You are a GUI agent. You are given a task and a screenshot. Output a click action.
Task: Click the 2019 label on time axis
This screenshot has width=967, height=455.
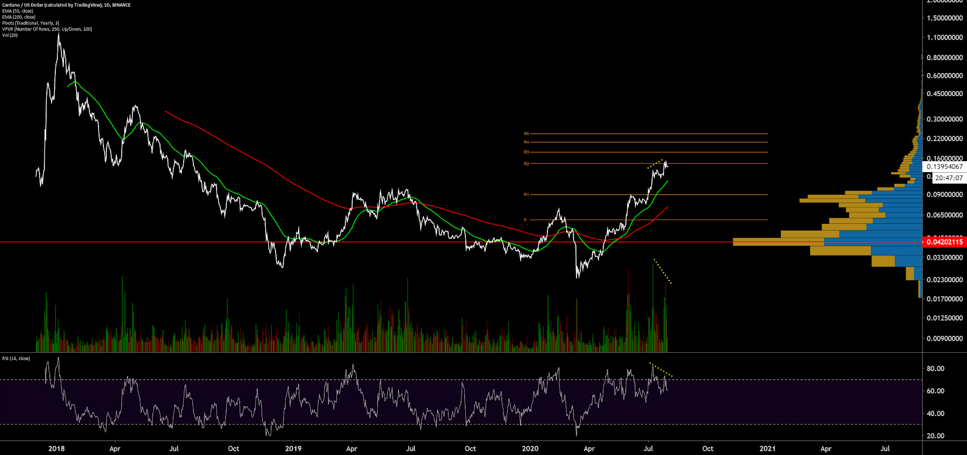point(293,449)
